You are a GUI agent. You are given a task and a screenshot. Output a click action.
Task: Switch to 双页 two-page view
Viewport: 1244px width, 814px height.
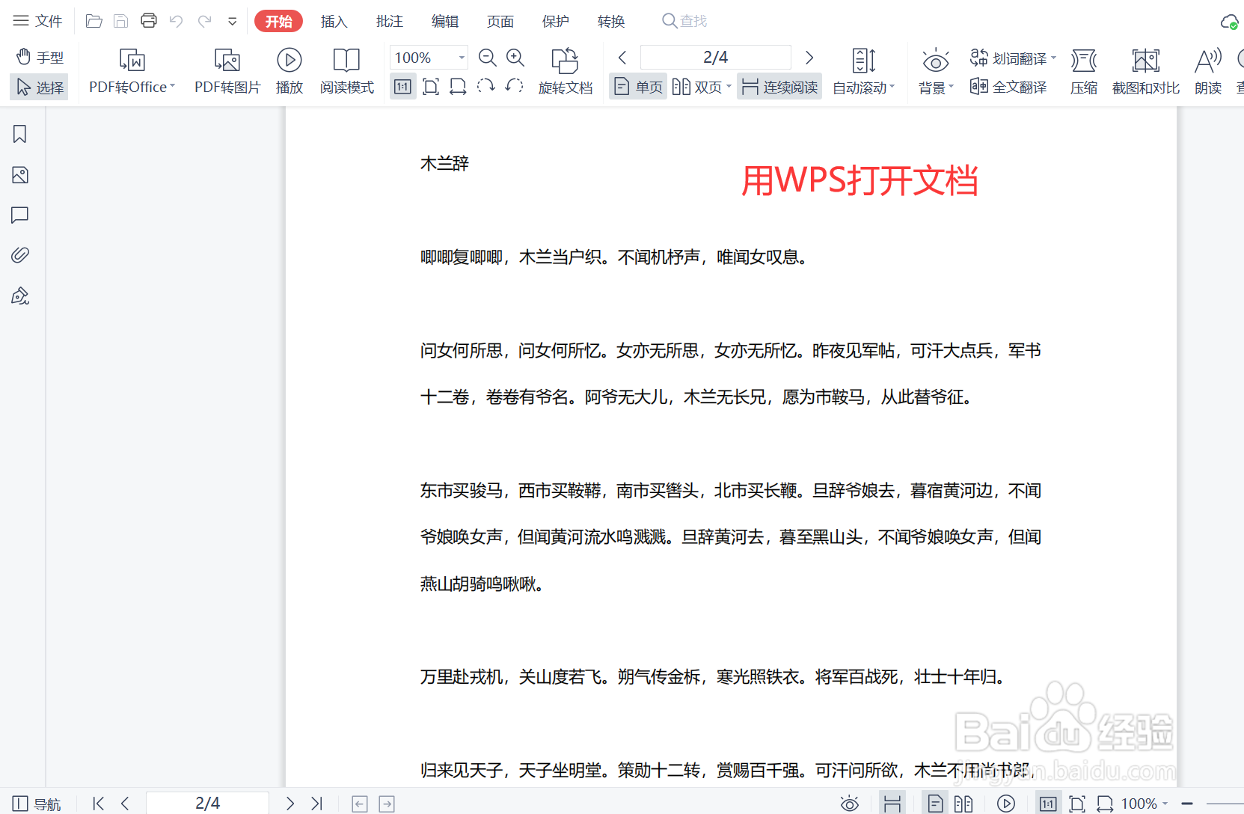pos(700,86)
